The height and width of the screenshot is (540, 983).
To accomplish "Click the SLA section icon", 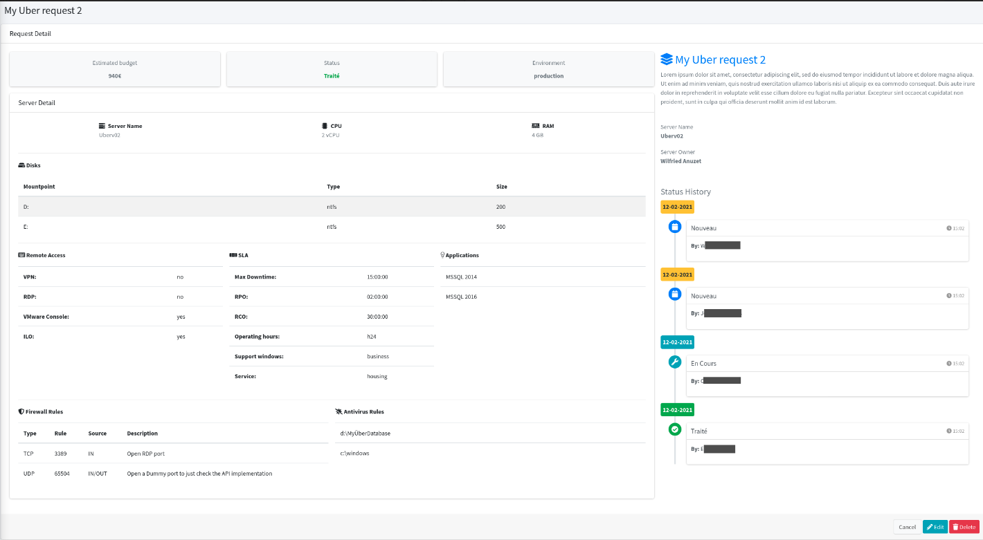I will [x=233, y=254].
